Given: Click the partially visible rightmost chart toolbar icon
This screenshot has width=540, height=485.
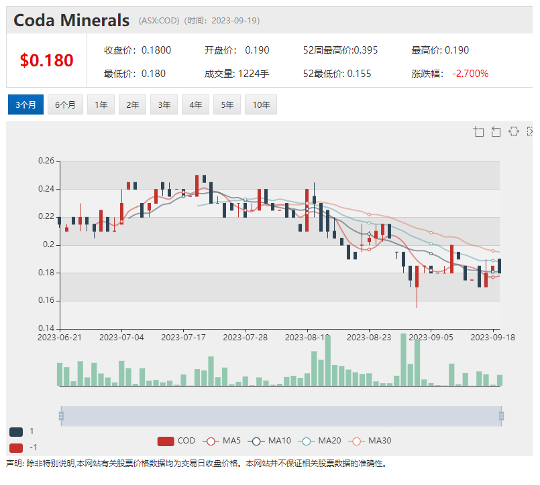Looking at the screenshot, I should 530,131.
